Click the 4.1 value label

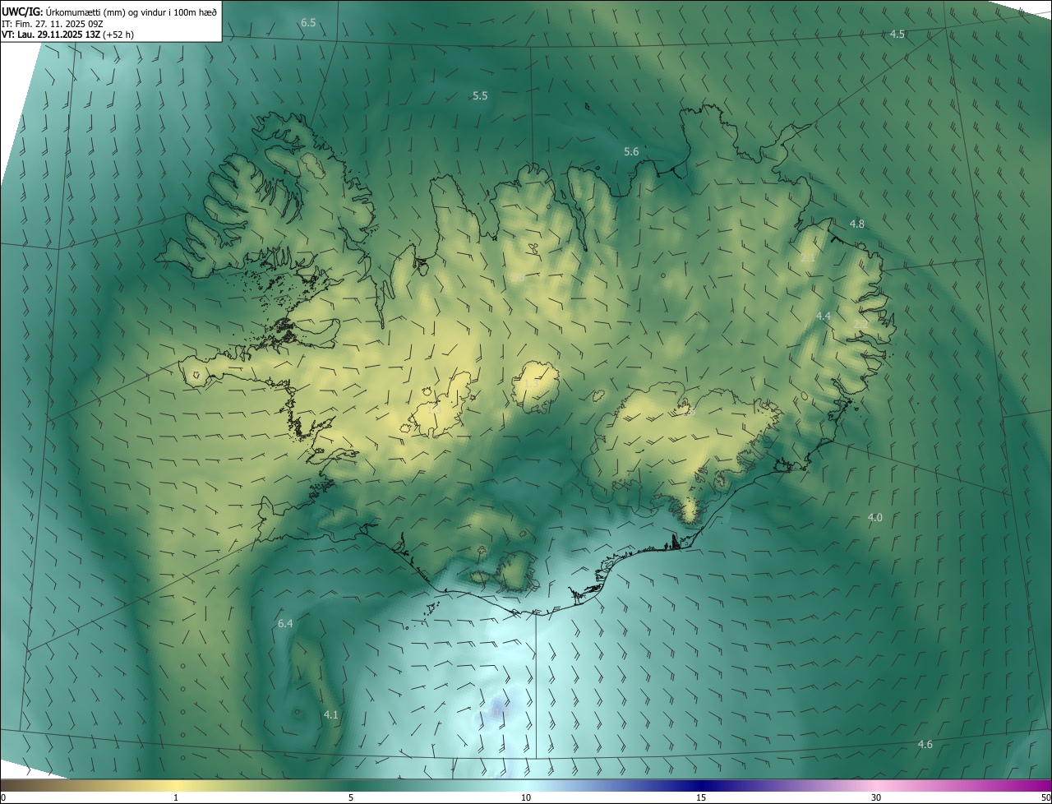(330, 715)
